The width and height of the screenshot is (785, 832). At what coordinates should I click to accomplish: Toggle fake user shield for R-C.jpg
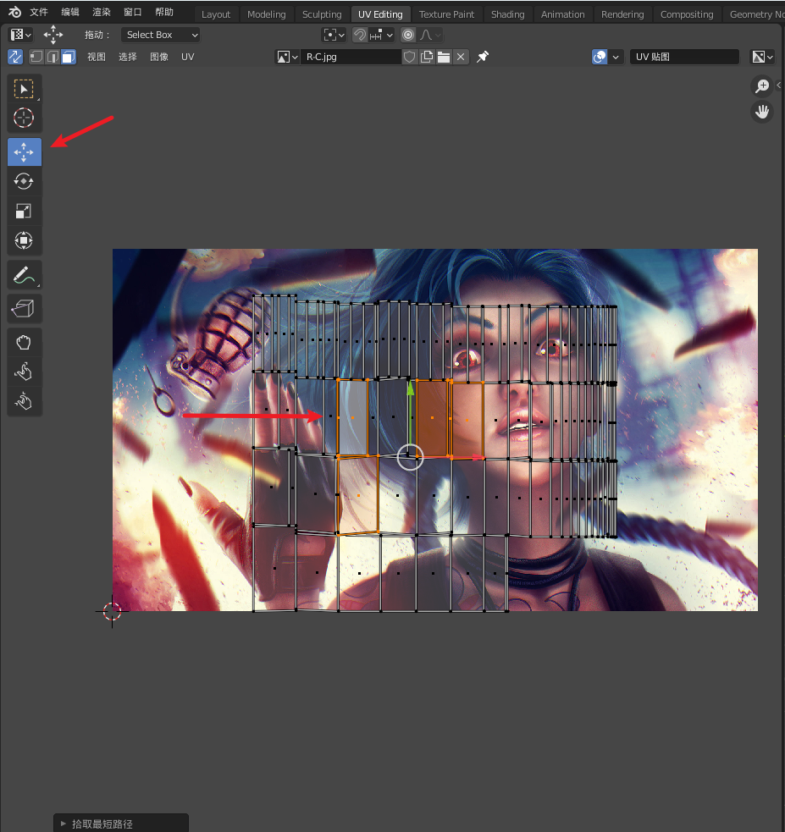(x=409, y=57)
